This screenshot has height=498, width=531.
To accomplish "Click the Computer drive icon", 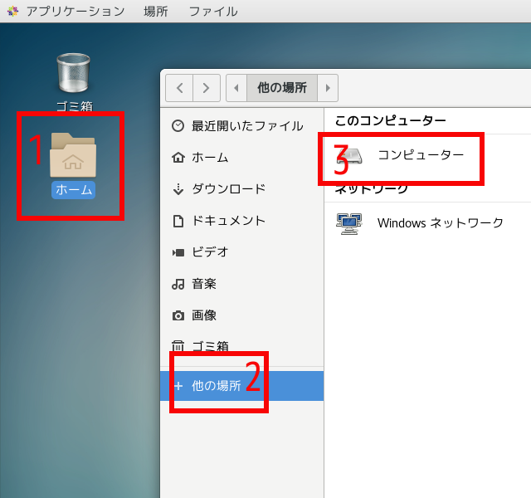I will [350, 155].
